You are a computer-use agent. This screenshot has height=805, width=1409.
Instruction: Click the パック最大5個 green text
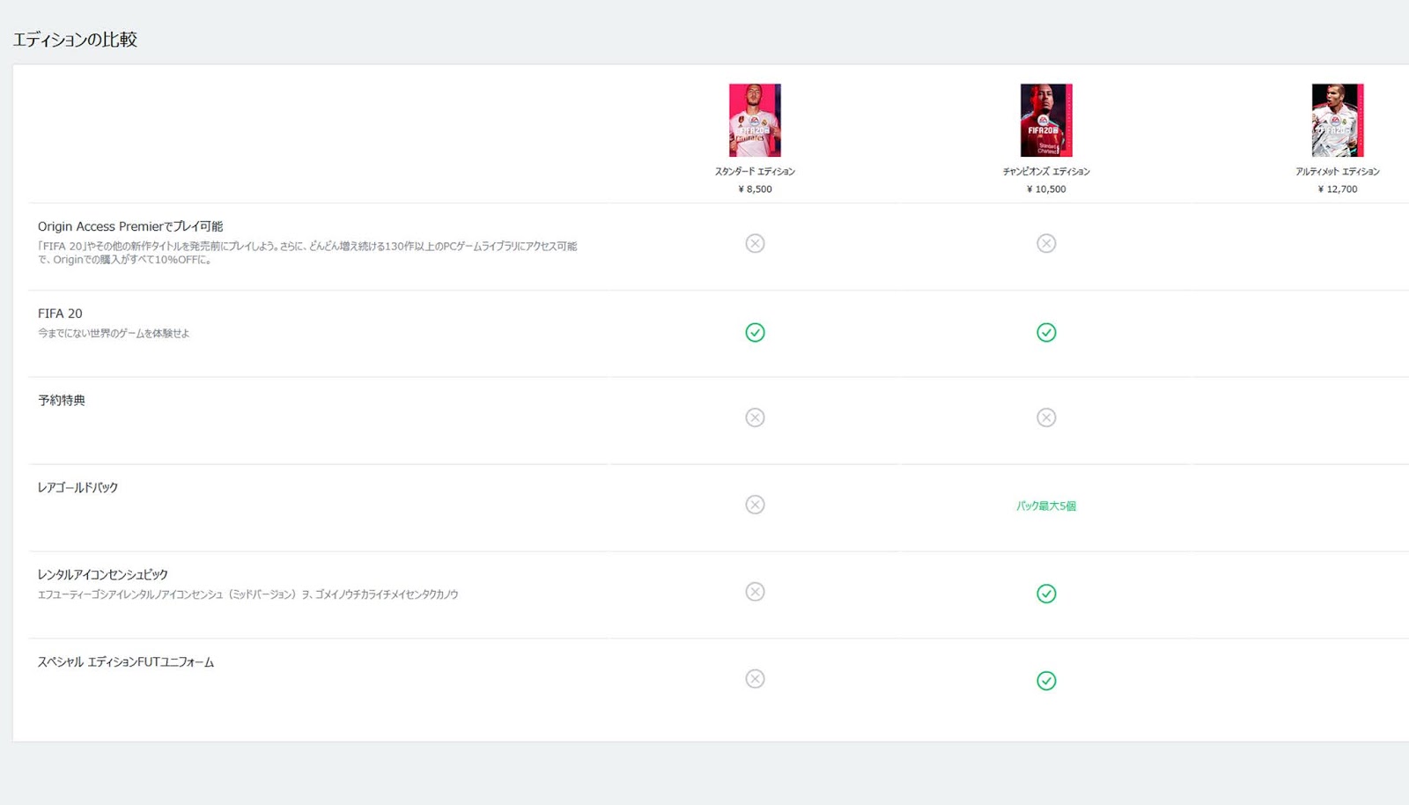1046,506
